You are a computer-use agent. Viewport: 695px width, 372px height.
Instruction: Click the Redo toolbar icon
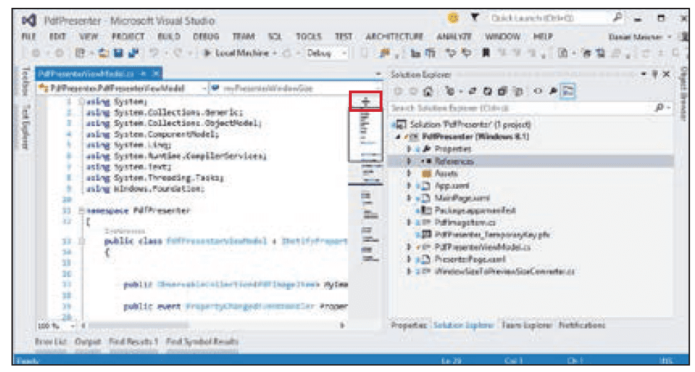[x=178, y=53]
